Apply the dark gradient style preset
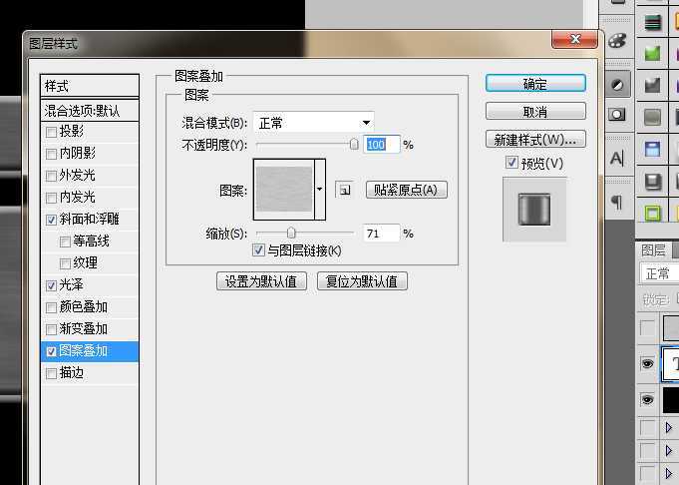Image resolution: width=679 pixels, height=485 pixels. click(653, 86)
